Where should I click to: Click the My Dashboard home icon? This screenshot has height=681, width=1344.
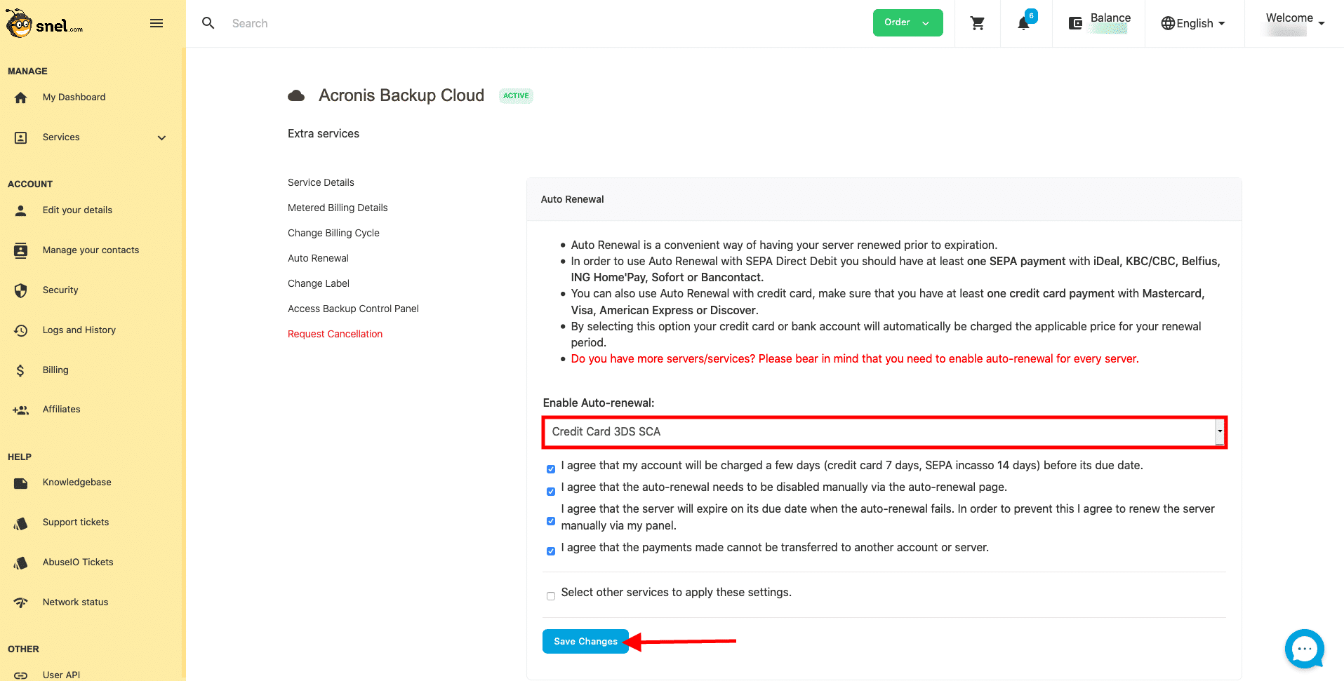click(21, 97)
